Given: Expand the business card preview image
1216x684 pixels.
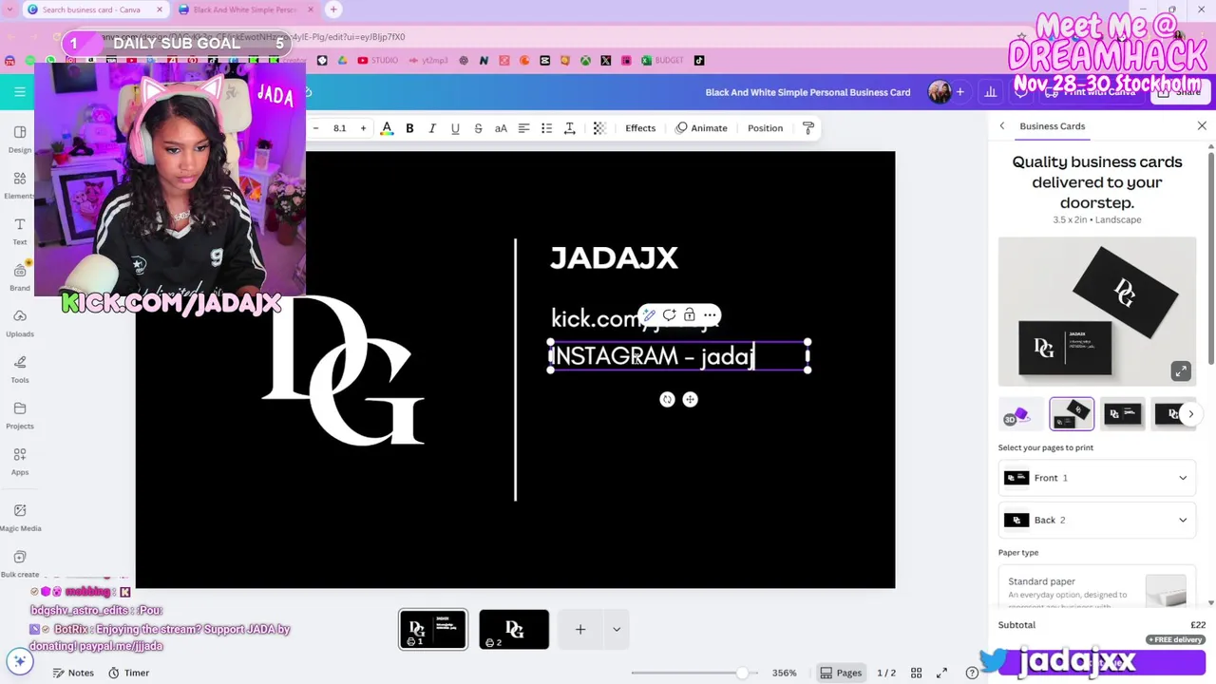Looking at the screenshot, I should [1181, 371].
